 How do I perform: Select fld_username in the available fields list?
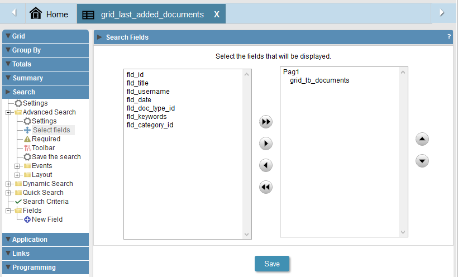tap(148, 92)
